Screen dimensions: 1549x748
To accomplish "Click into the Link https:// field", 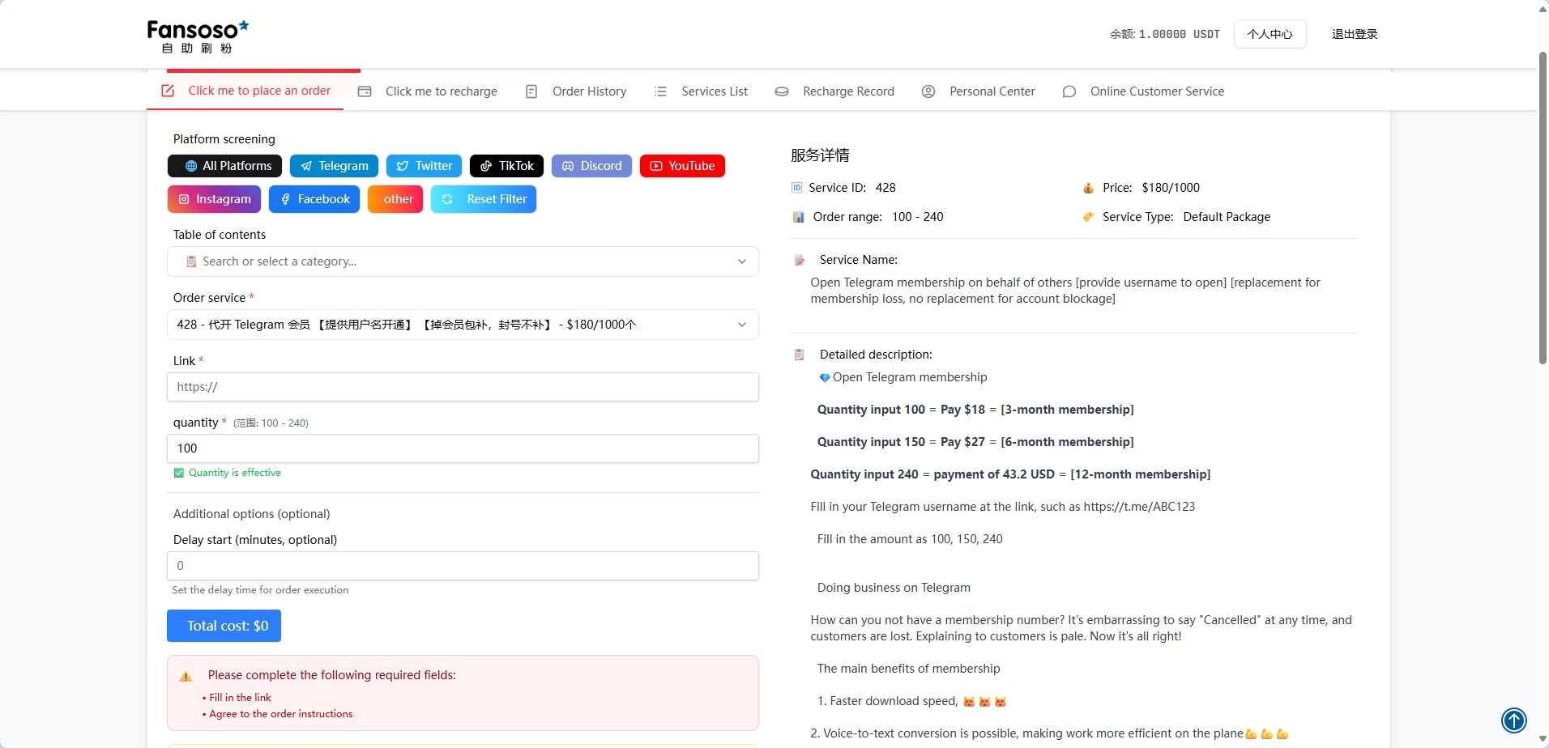I will pos(463,387).
